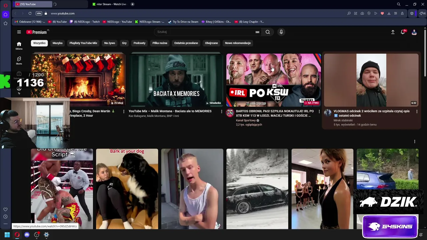Viewport: 427px width, 240px height.
Task: Select the Podcasty filter chip
Action: click(x=139, y=43)
